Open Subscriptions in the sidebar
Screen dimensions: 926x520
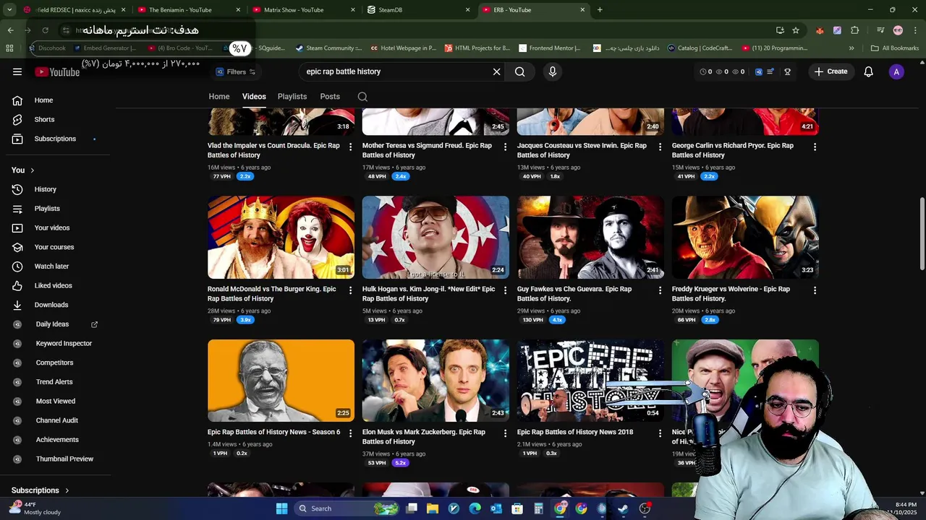55,139
